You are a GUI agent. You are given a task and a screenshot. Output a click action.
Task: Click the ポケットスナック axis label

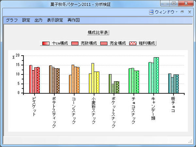pyautogui.click(x=113, y=112)
